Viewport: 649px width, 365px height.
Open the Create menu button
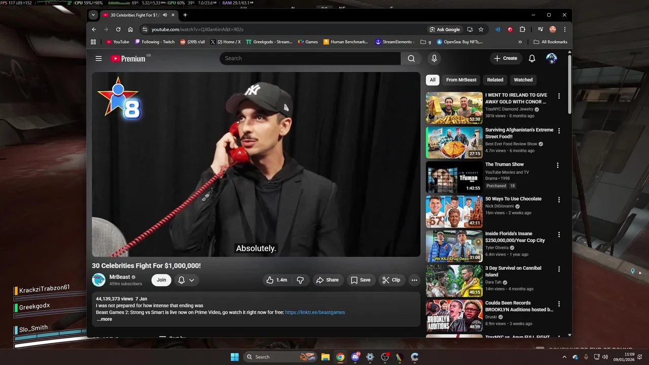pos(506,58)
